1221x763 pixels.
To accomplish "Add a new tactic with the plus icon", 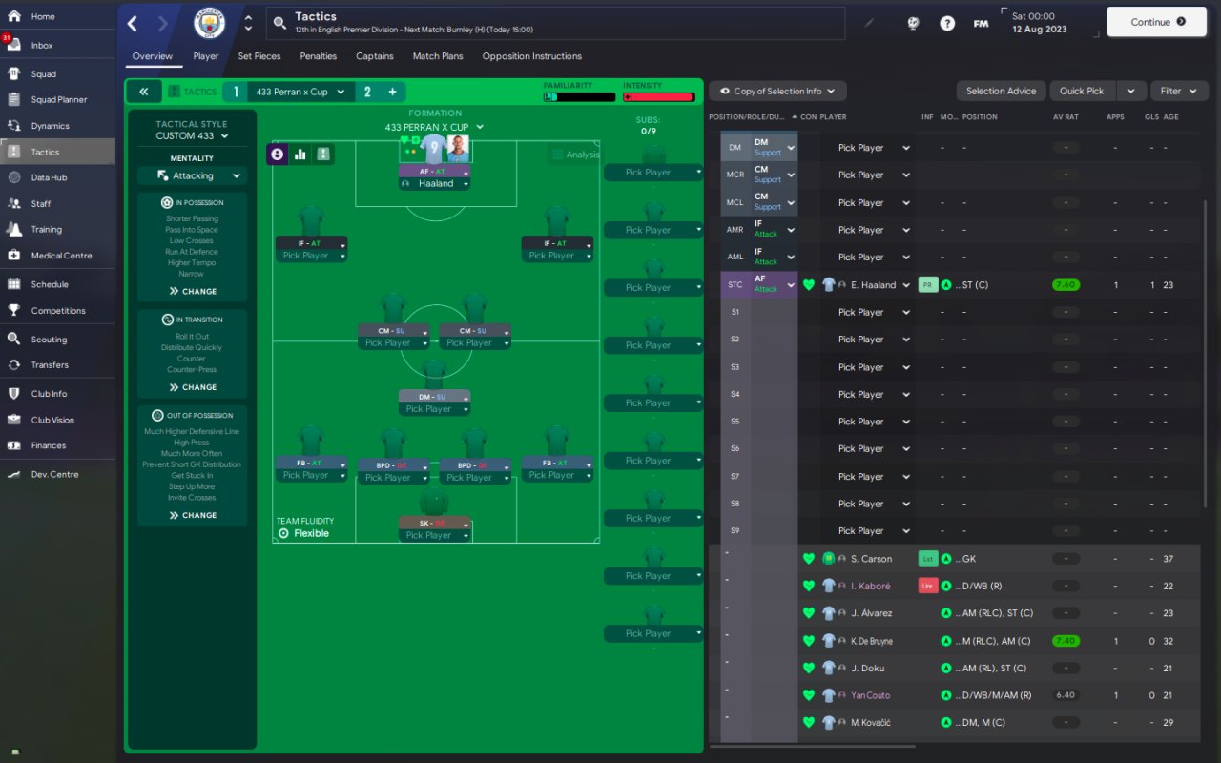I will click(392, 92).
